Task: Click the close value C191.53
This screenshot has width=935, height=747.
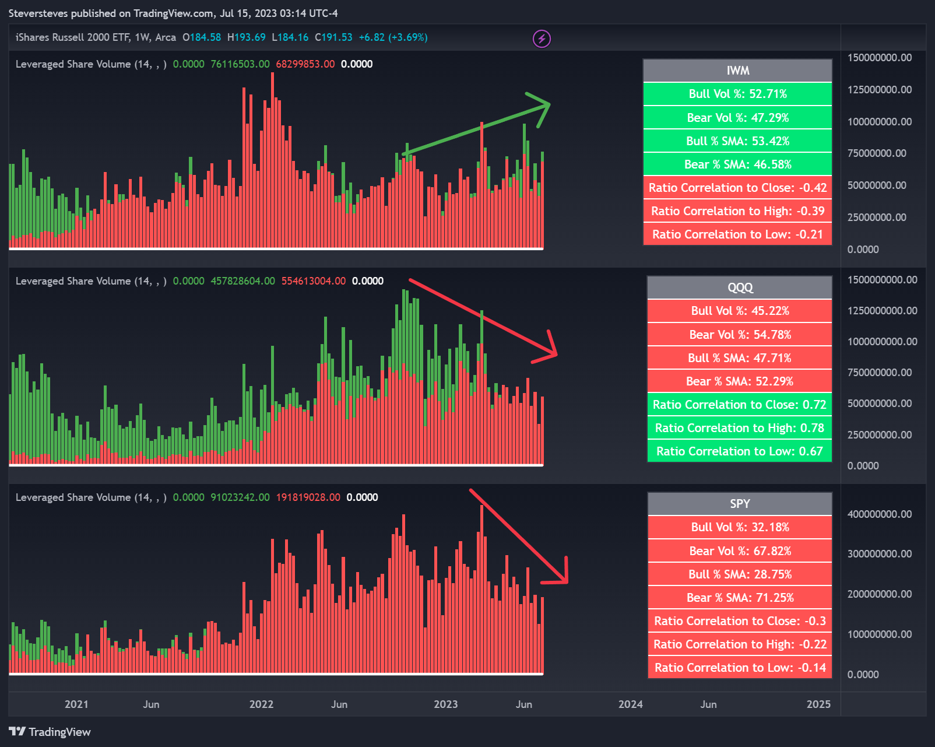Action: tap(334, 37)
